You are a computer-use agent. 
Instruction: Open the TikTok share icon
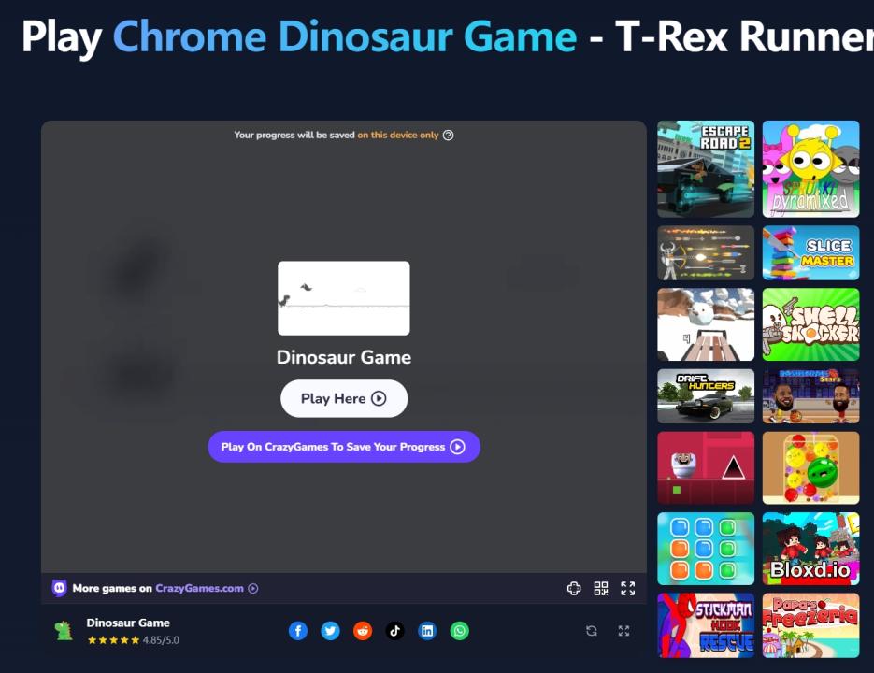pos(394,631)
